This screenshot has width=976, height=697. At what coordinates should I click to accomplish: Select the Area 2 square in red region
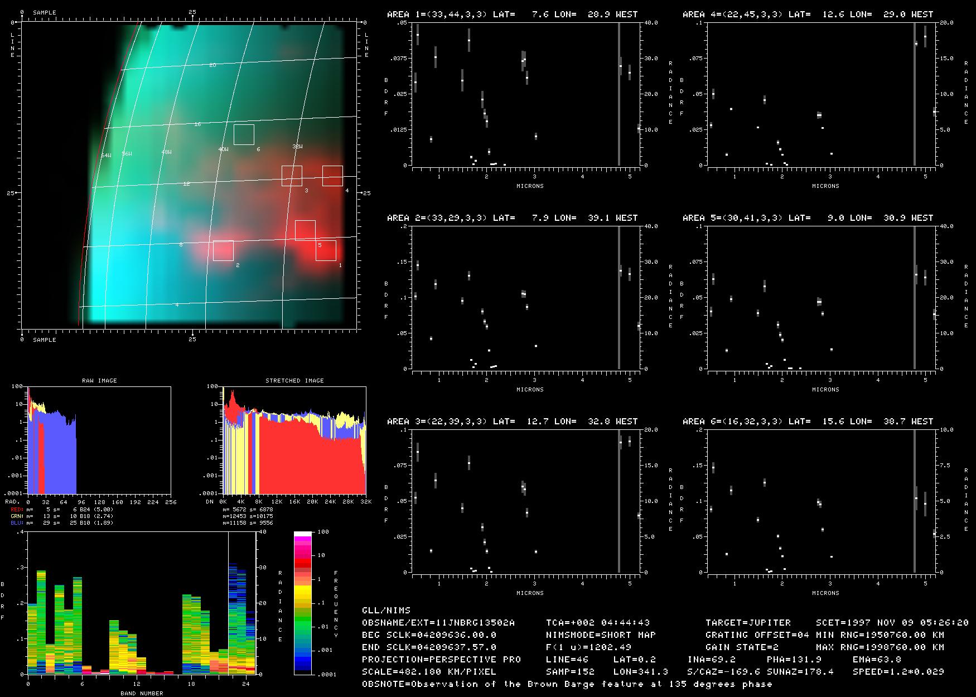pos(223,250)
